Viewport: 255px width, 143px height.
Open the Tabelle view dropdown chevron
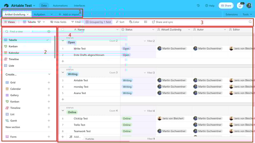pyautogui.click(x=44, y=22)
